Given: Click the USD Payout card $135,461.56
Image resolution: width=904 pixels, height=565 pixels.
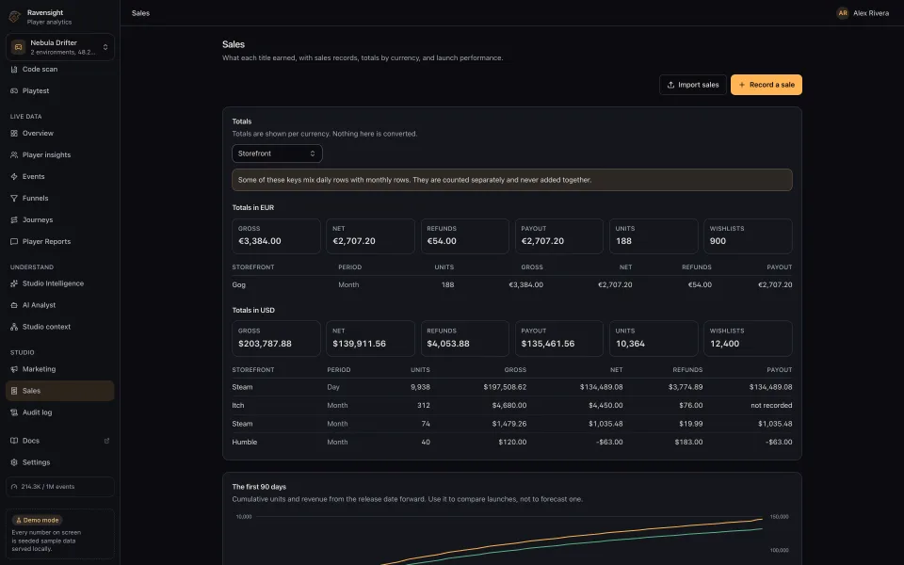Looking at the screenshot, I should tap(559, 338).
